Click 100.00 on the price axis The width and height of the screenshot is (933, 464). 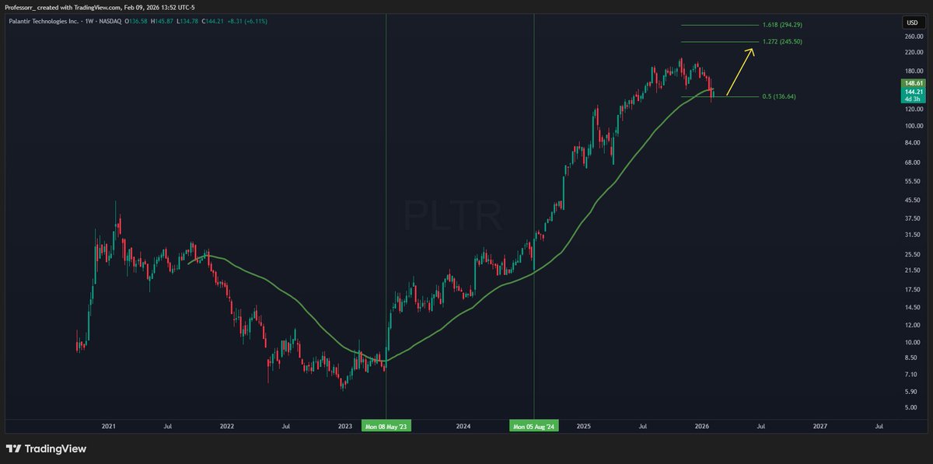[x=914, y=126]
